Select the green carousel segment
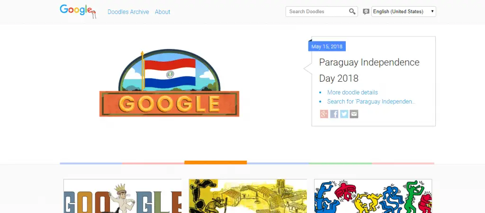The height and width of the screenshot is (213, 485). [341, 163]
